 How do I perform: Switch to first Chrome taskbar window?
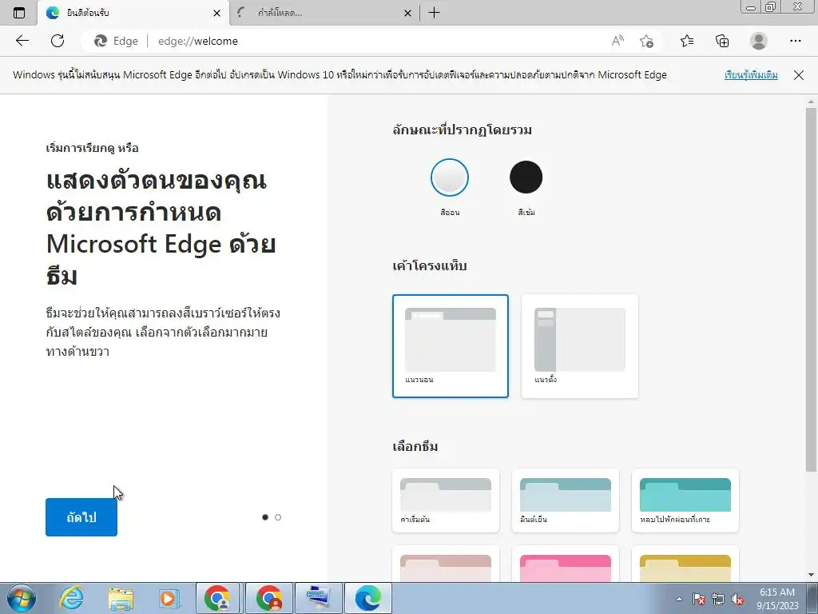point(217,598)
